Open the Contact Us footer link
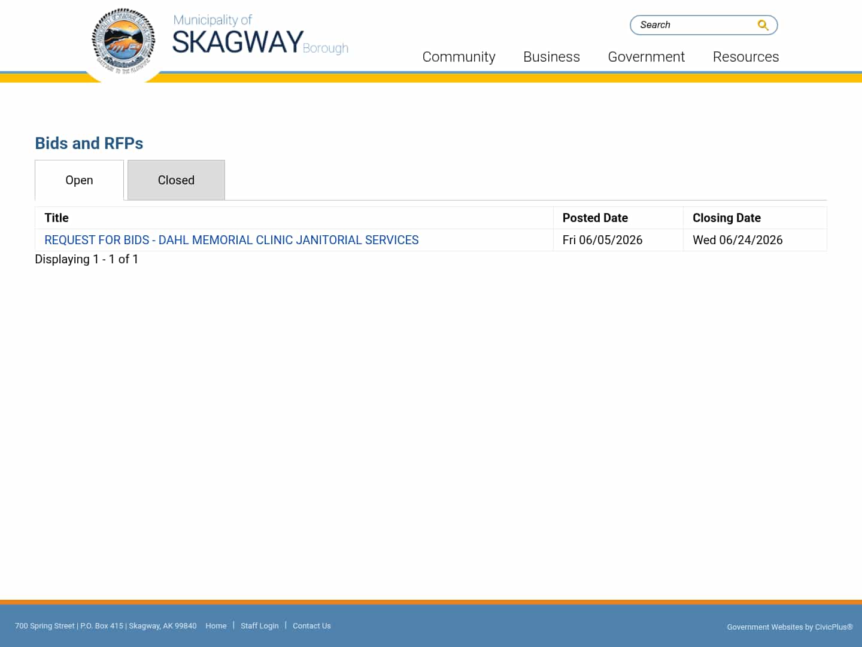 click(311, 625)
